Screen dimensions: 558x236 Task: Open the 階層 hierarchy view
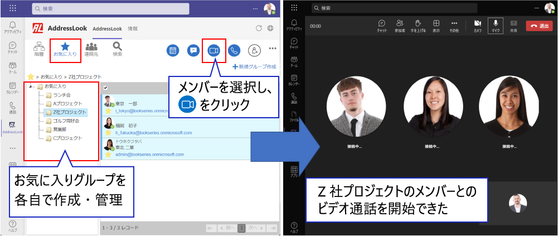(39, 49)
